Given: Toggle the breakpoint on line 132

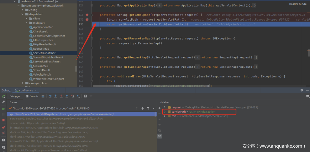Looking at the screenshot, I should click(87, 20).
